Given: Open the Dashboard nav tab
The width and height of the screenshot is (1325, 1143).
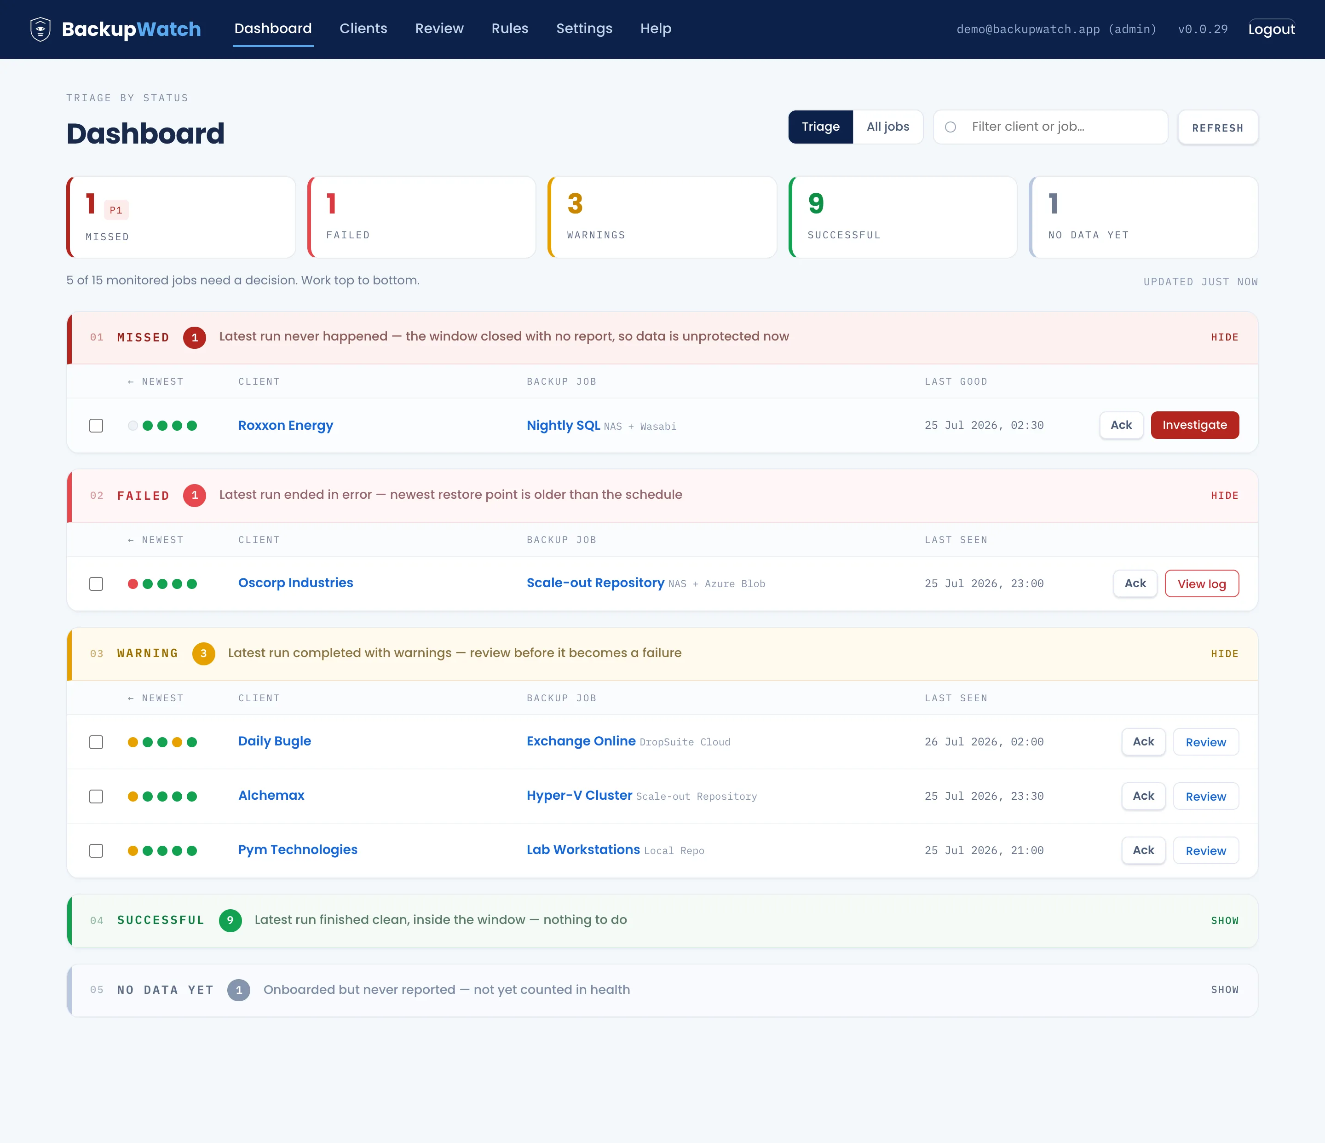Looking at the screenshot, I should (x=273, y=29).
